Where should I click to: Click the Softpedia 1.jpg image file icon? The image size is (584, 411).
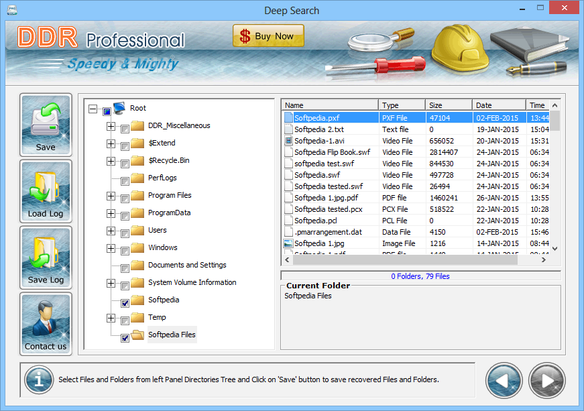tap(288, 243)
